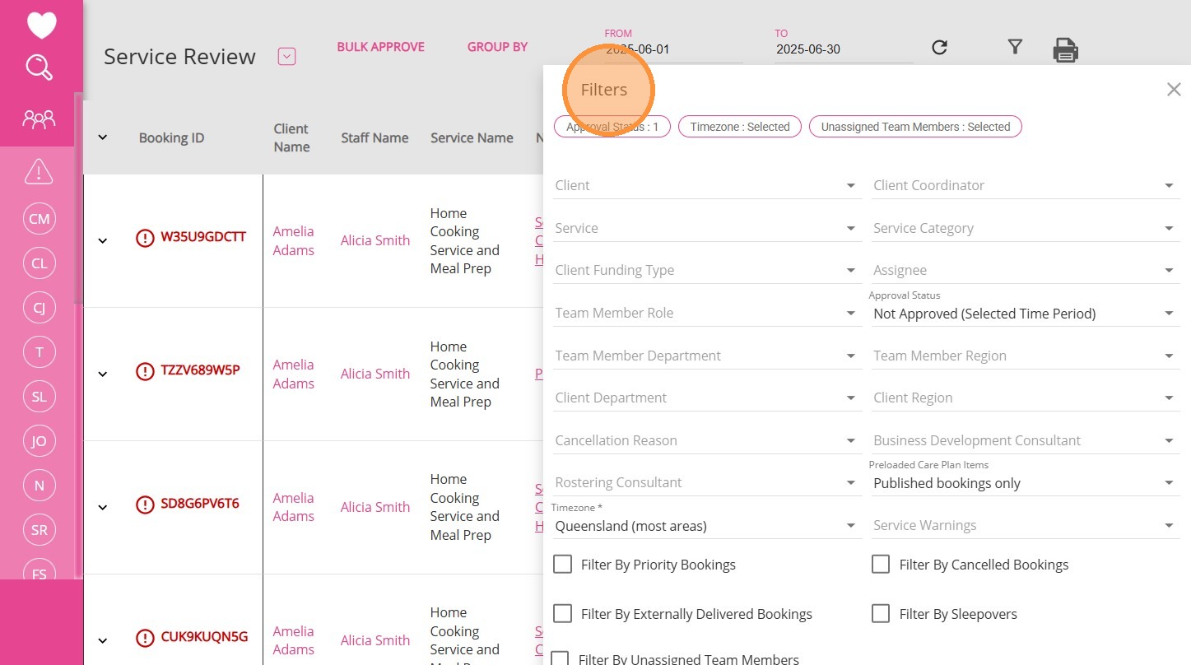
Task: Click the Bulk Approve menu item
Action: (380, 47)
